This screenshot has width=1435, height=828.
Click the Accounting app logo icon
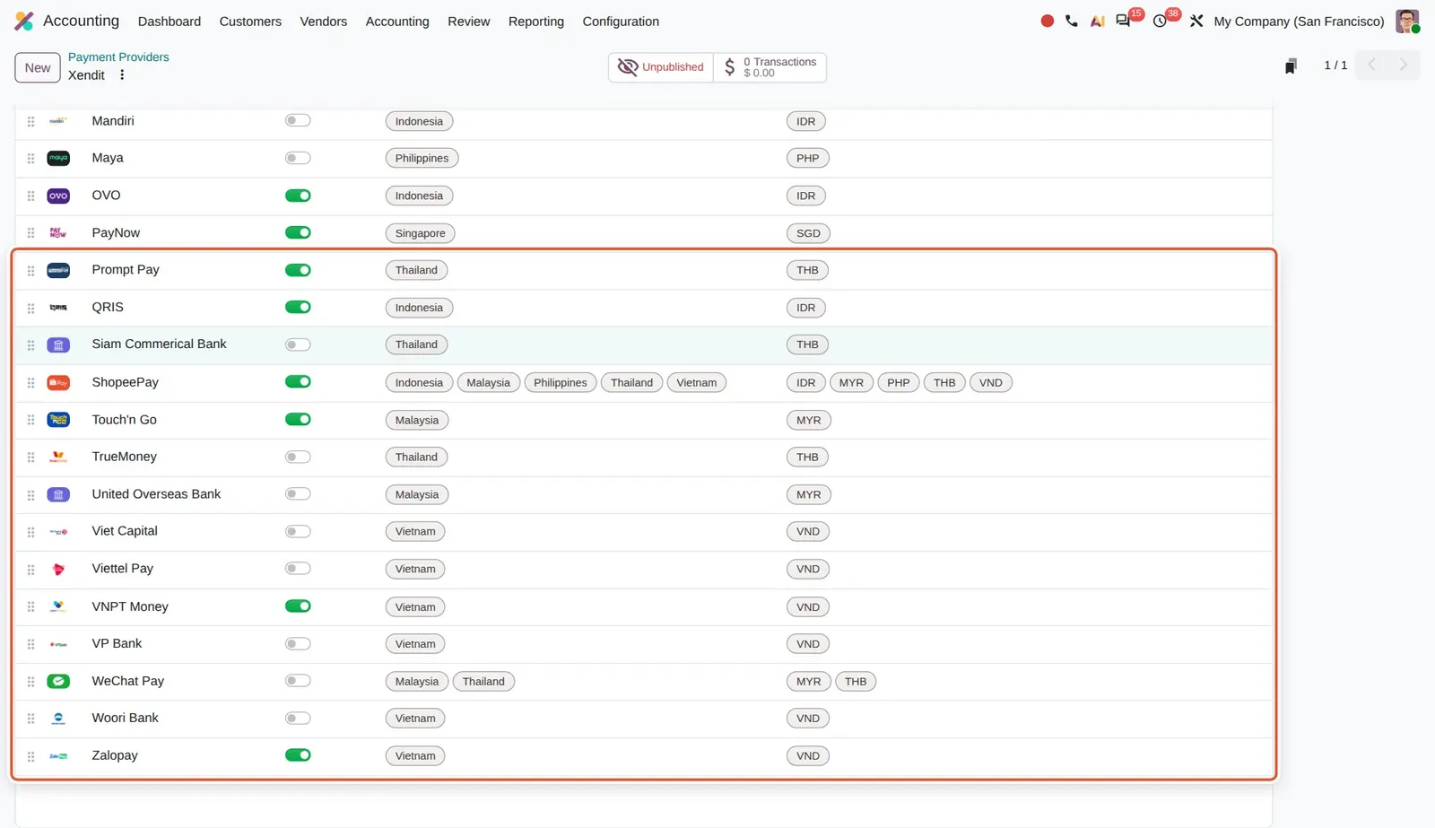24,21
